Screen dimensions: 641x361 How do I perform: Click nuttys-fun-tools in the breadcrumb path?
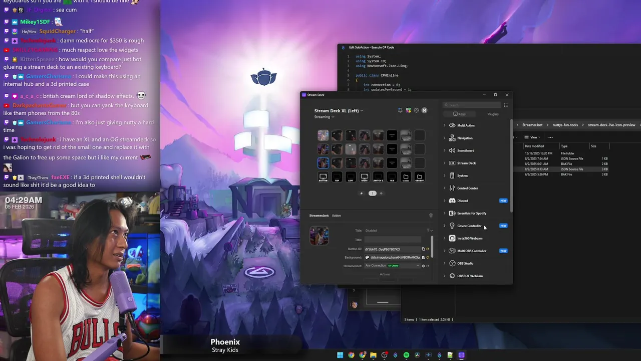click(565, 125)
